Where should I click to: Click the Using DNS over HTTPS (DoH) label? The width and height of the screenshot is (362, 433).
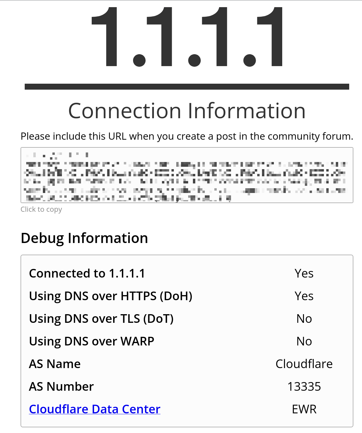coord(110,296)
